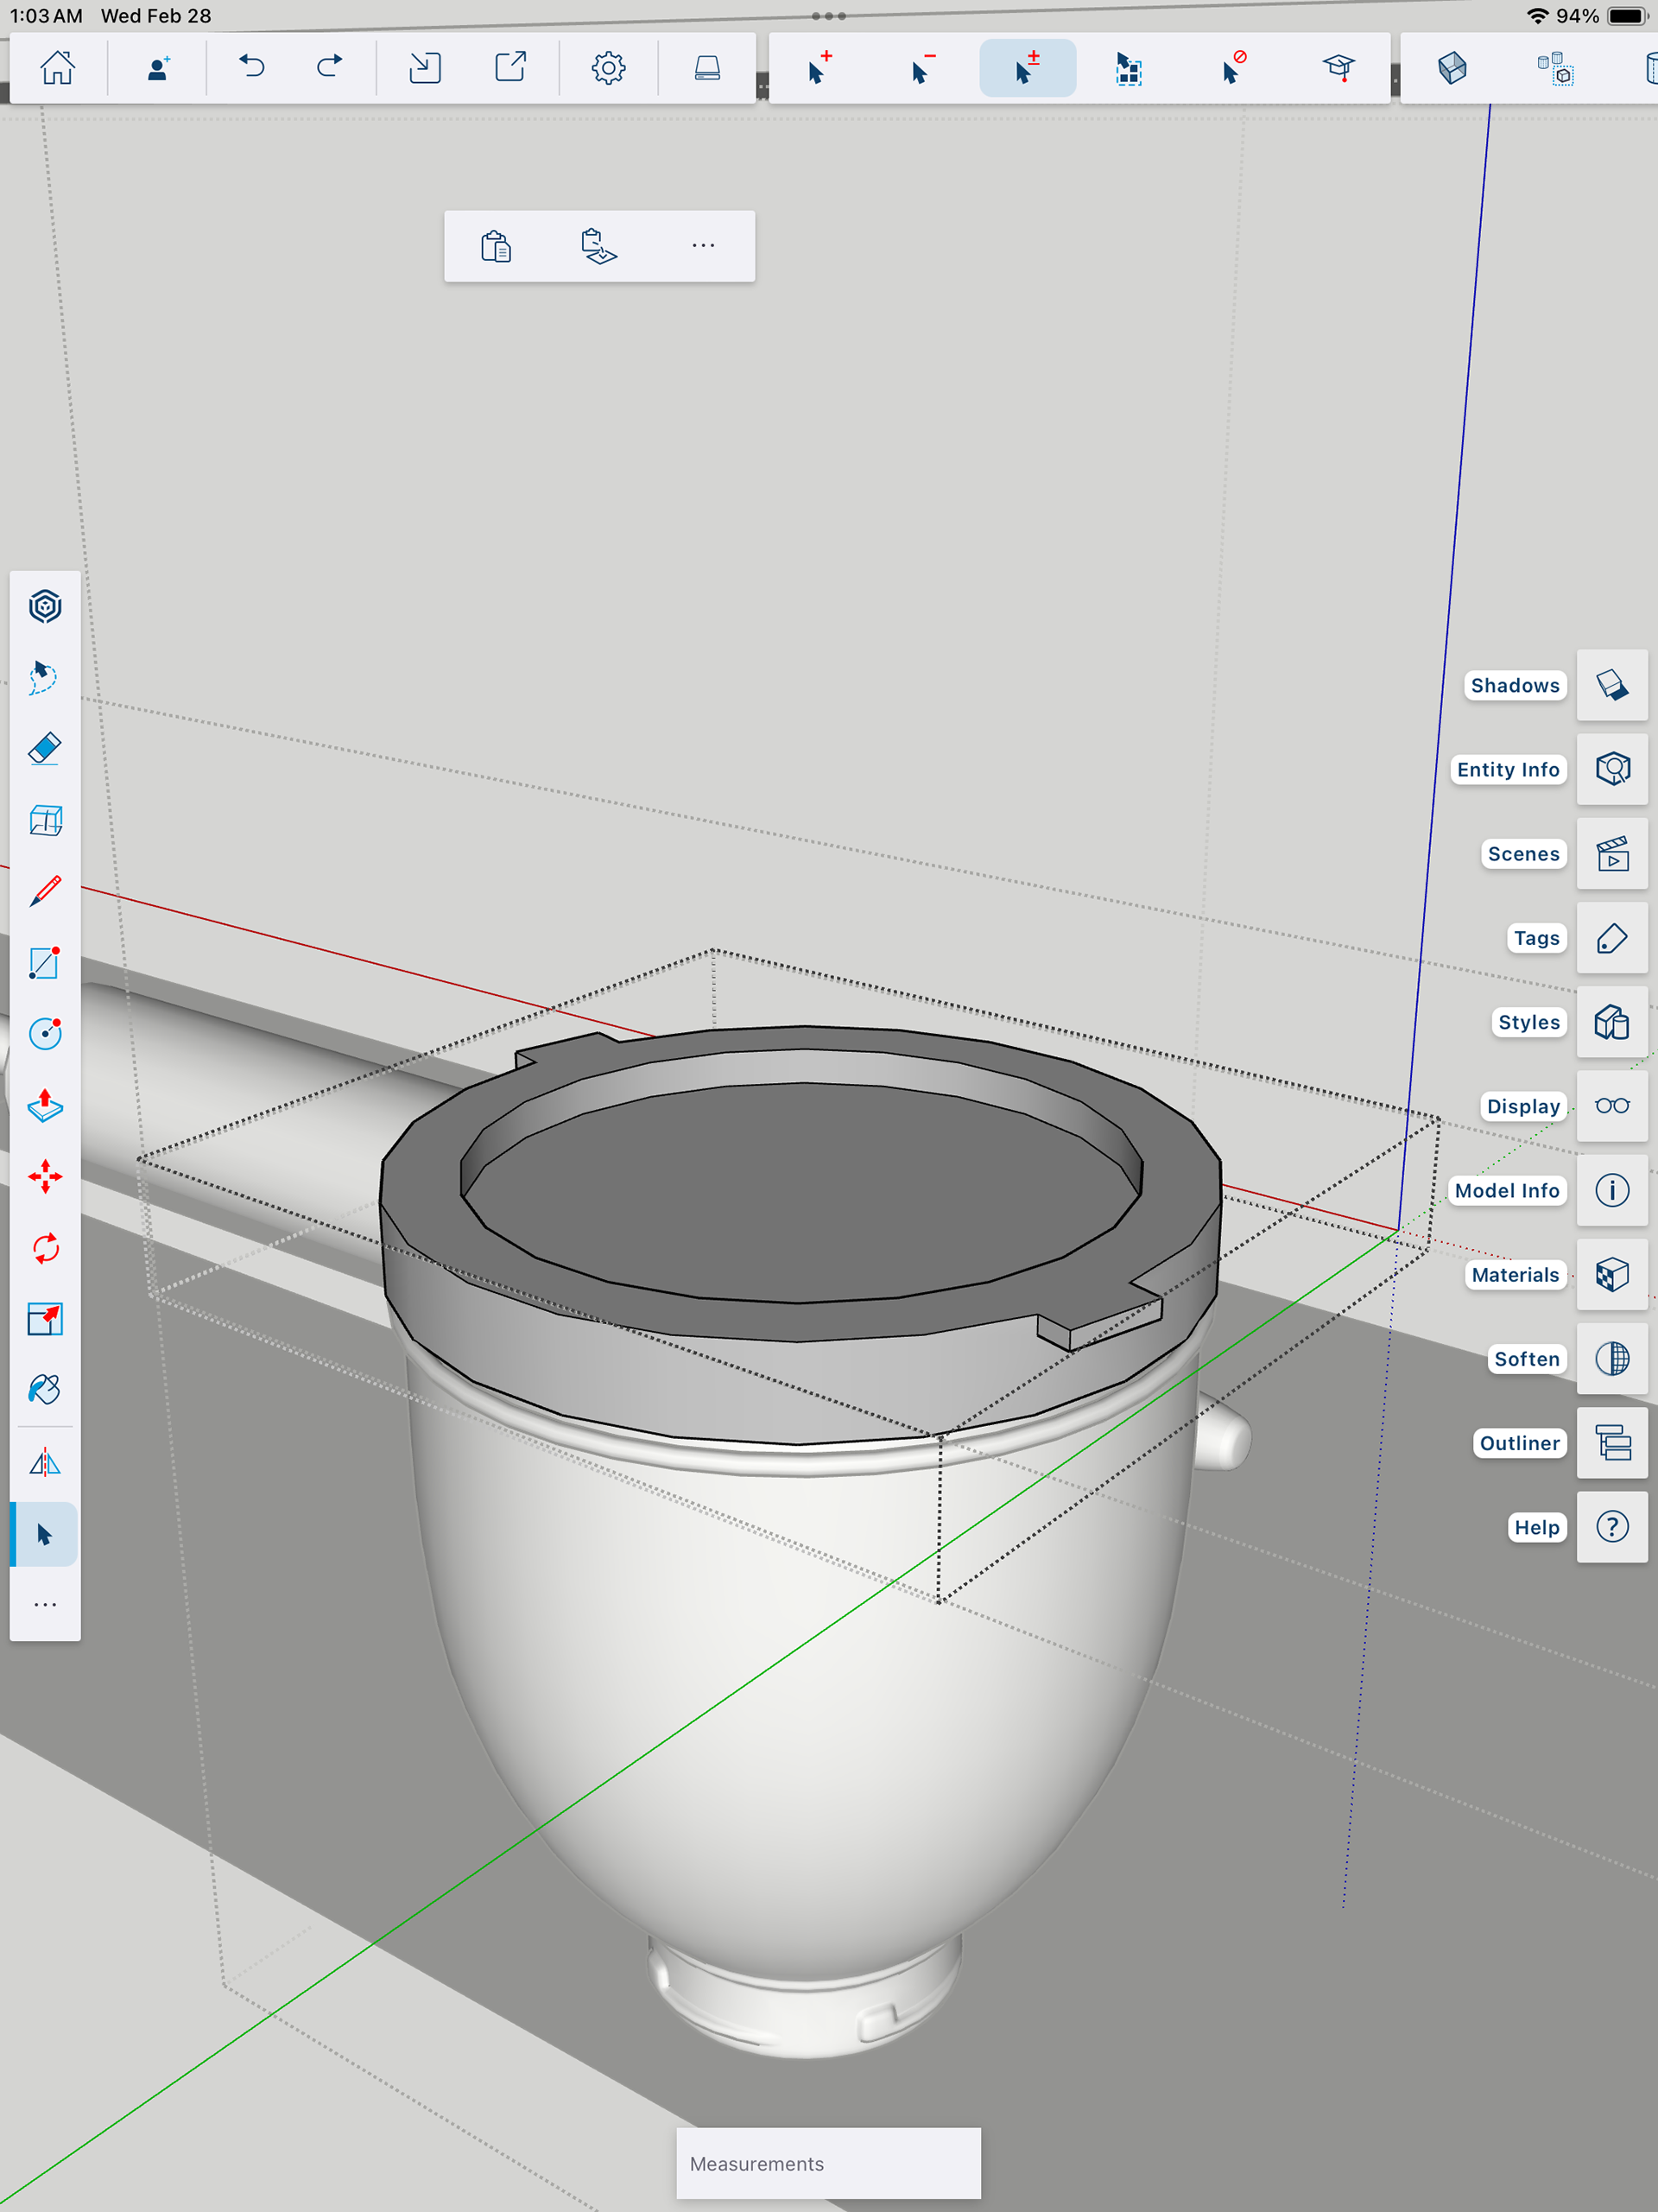Activate the Push/Pull tool
This screenshot has width=1658, height=2212.
coord(45,1105)
